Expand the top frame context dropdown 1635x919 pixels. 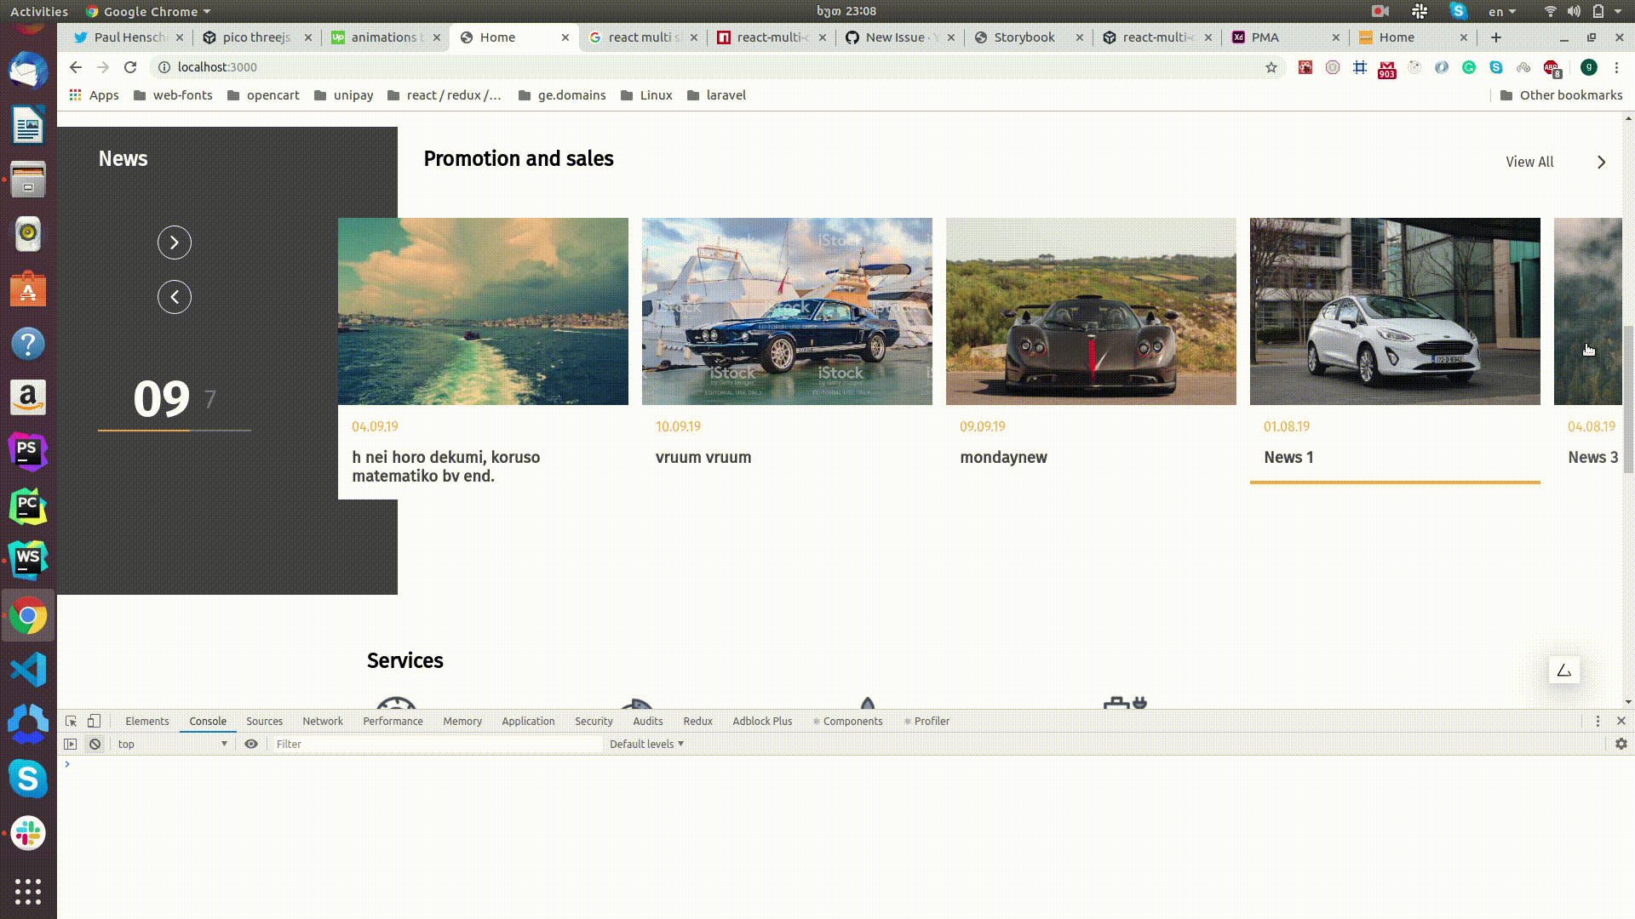click(x=170, y=744)
